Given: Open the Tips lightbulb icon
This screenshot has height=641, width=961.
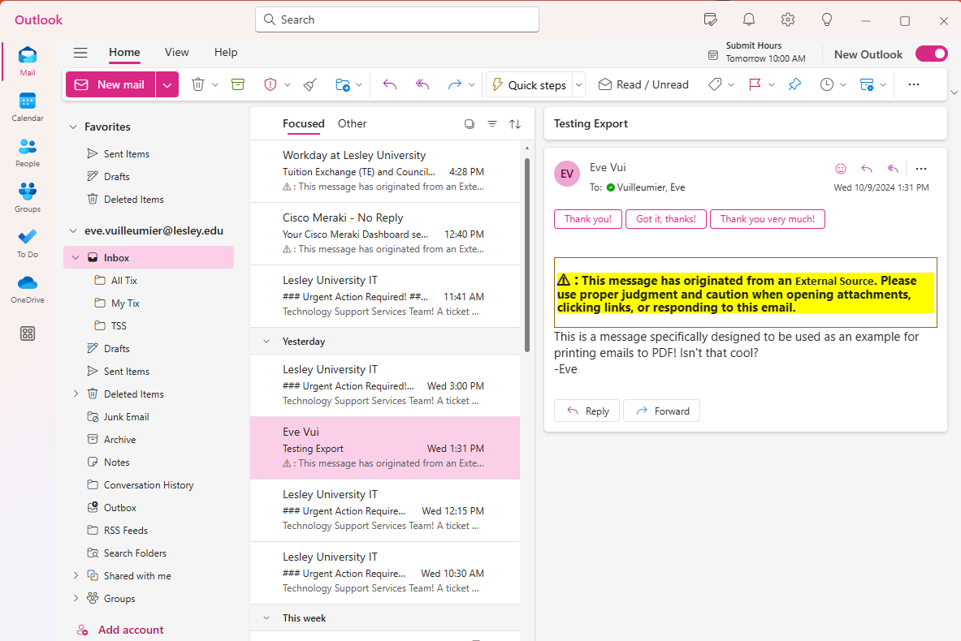Looking at the screenshot, I should pos(827,20).
